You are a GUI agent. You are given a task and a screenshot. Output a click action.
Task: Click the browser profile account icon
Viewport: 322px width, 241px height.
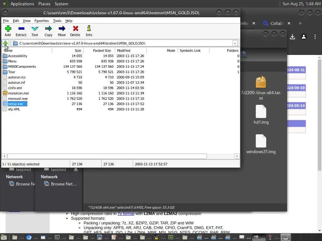[304, 37]
